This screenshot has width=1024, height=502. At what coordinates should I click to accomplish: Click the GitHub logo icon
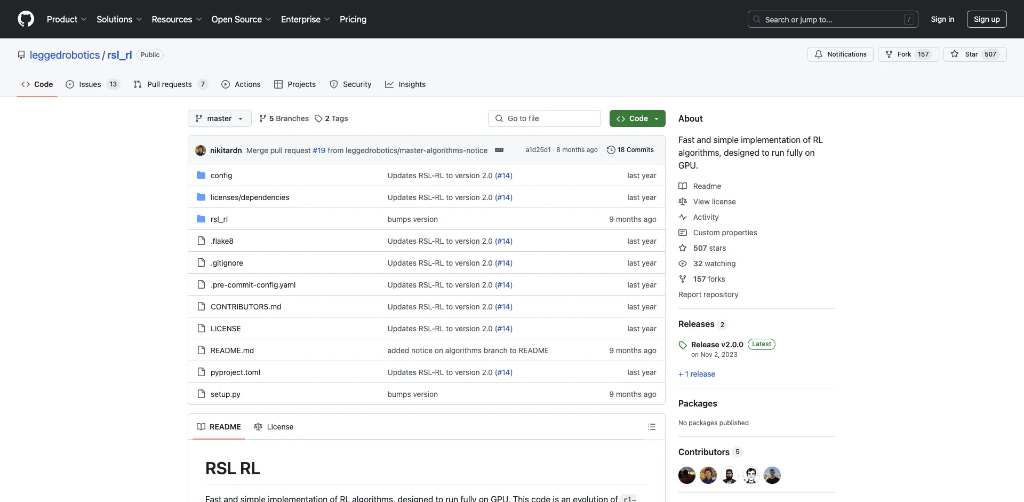[x=26, y=19]
